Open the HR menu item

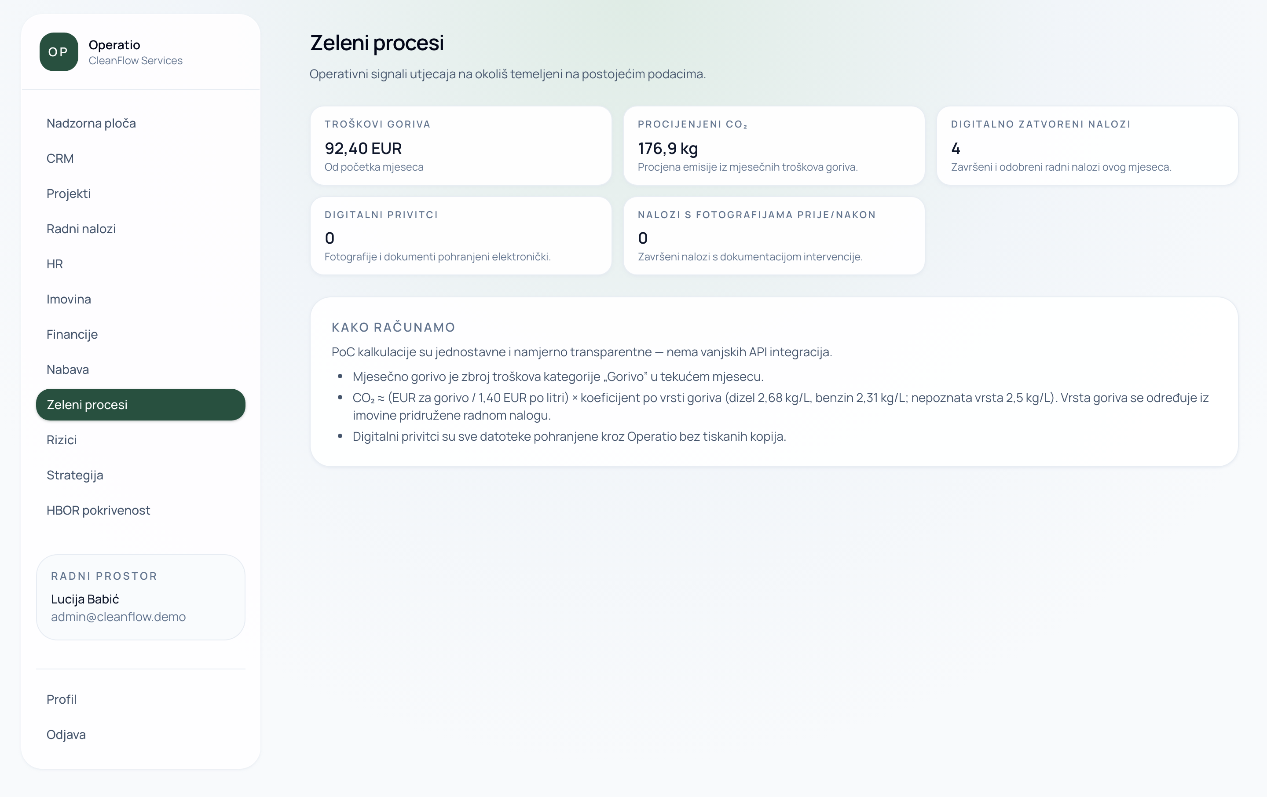tap(140, 264)
